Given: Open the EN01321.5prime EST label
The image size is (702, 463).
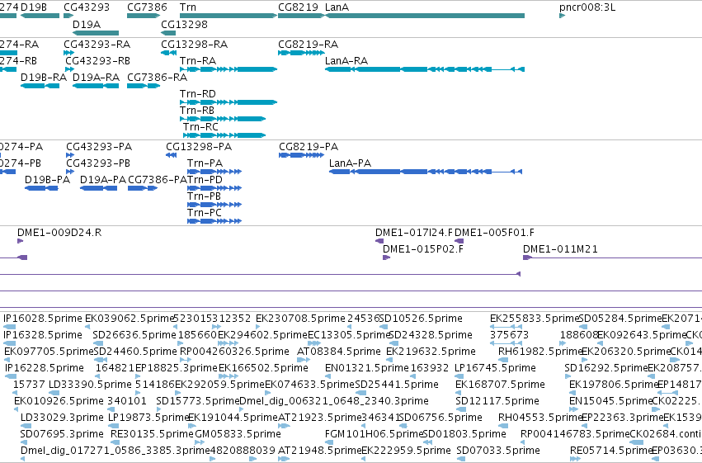Looking at the screenshot, I should tap(367, 369).
